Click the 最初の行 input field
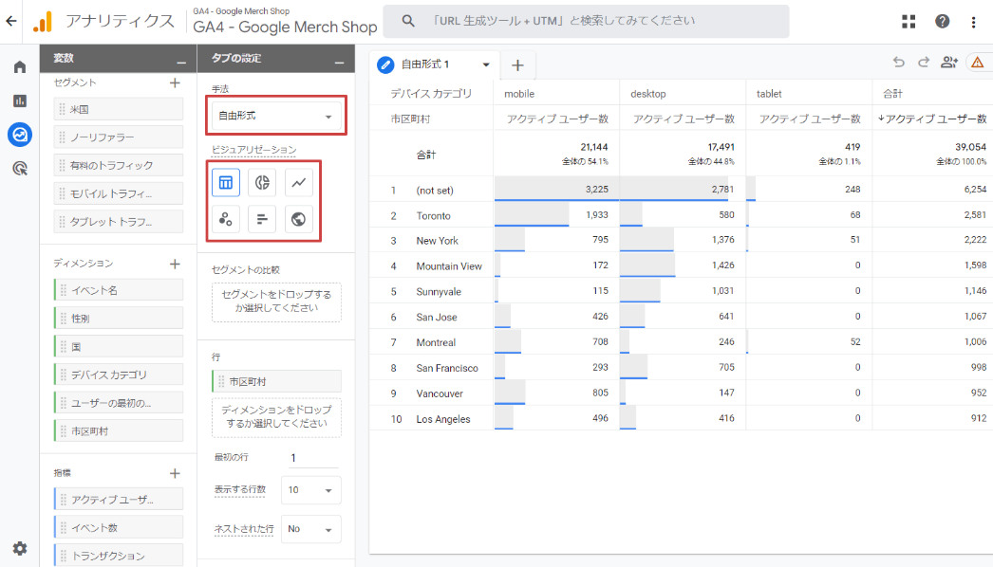Image resolution: width=993 pixels, height=567 pixels. click(x=313, y=458)
